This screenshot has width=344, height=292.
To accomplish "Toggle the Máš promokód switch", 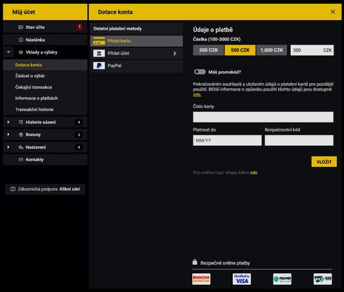I will pos(200,72).
